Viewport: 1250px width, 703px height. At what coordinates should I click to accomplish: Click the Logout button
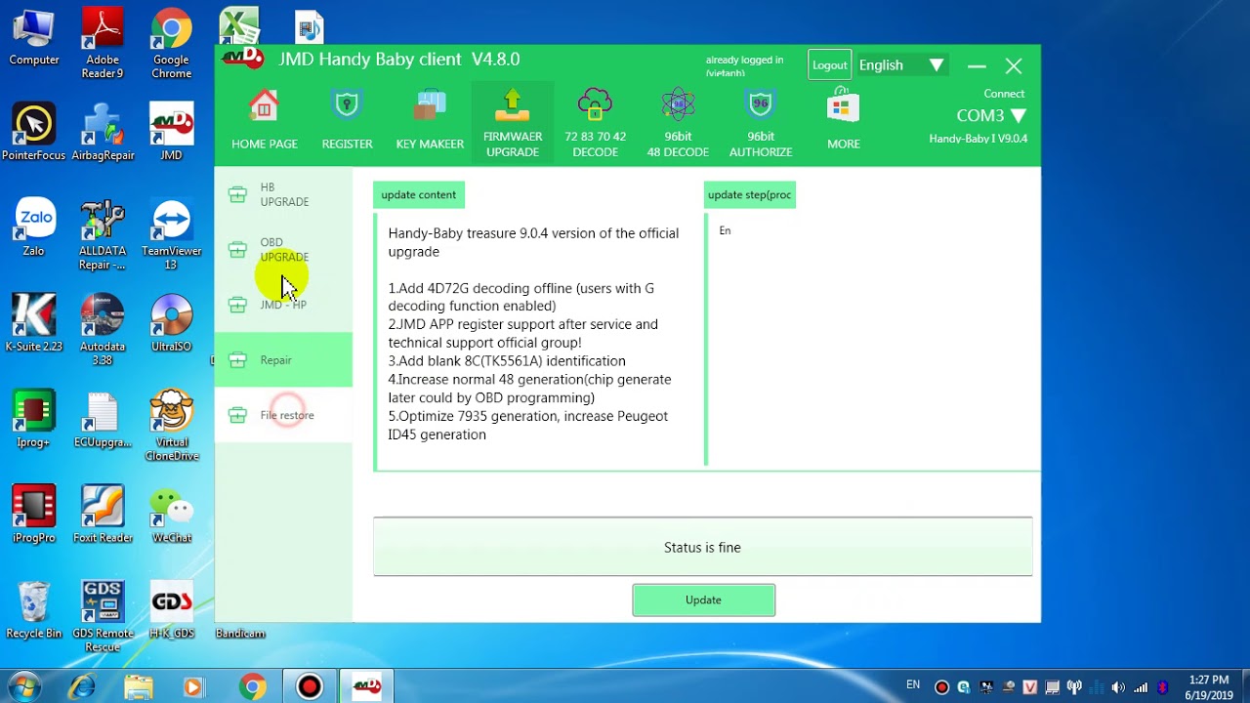click(830, 65)
